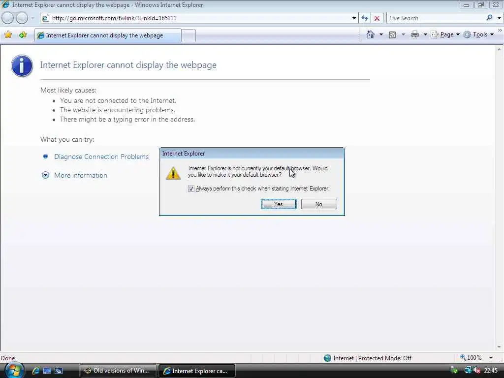Click 'Internet Explorer ca...' taskbar button

pyautogui.click(x=197, y=371)
